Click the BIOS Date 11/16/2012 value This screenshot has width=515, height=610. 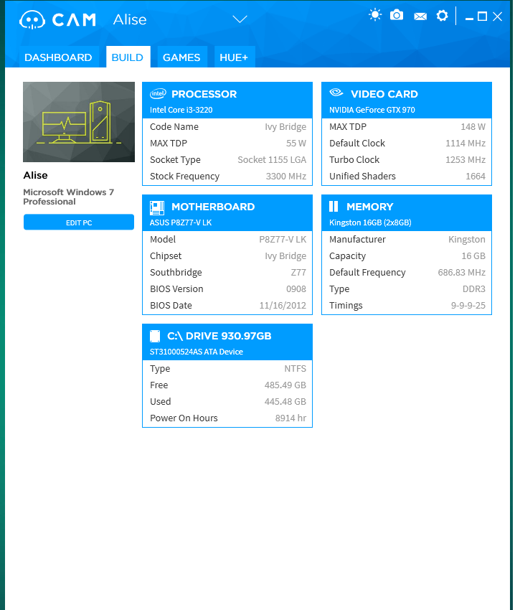[283, 306]
